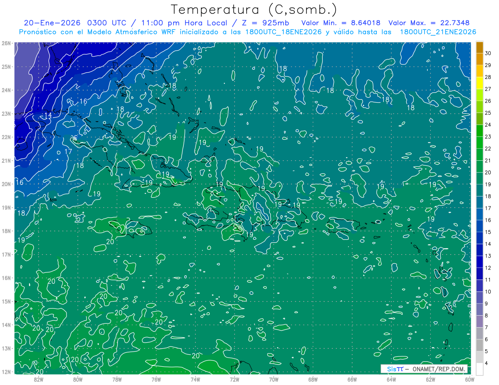The image size is (499, 385).
Task: Click the longitude axis label "64W"
Action: click(391, 379)
